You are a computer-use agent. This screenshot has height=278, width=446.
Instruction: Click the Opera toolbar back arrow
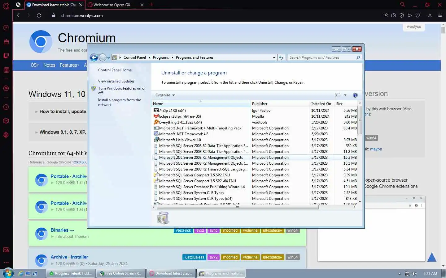(18, 15)
